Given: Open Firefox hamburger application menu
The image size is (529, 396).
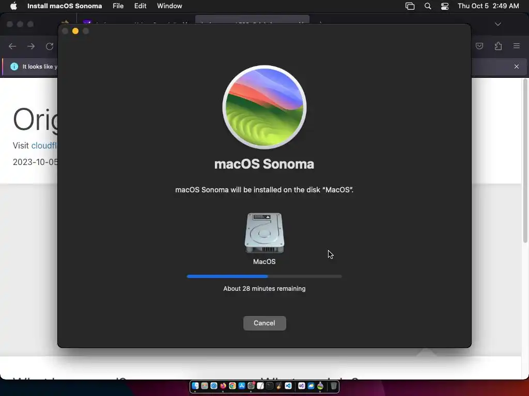Looking at the screenshot, I should pos(517,46).
